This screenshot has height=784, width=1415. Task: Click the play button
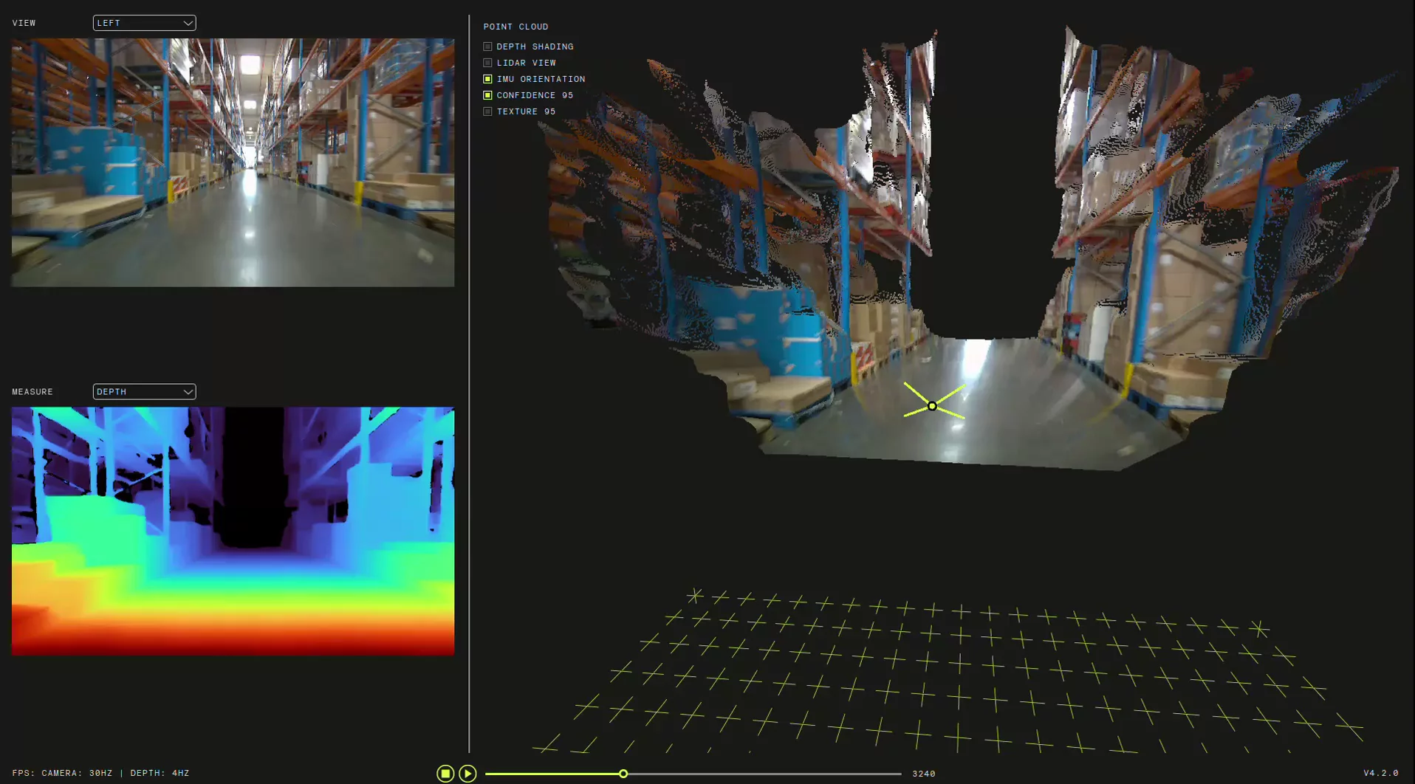point(467,773)
